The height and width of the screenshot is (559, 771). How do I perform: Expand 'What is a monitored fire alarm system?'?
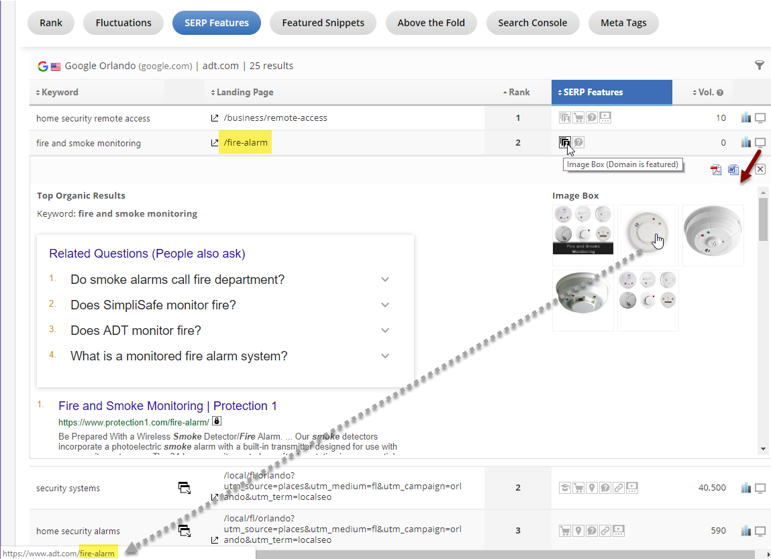[x=384, y=356]
